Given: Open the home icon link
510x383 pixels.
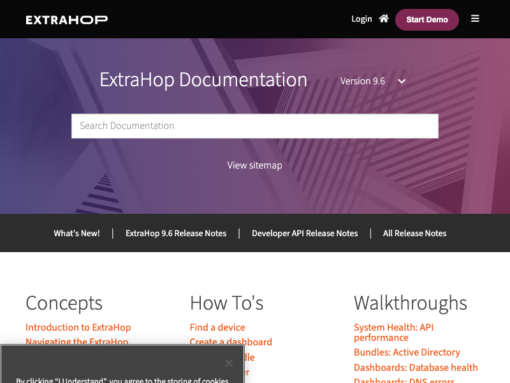Looking at the screenshot, I should [x=384, y=19].
